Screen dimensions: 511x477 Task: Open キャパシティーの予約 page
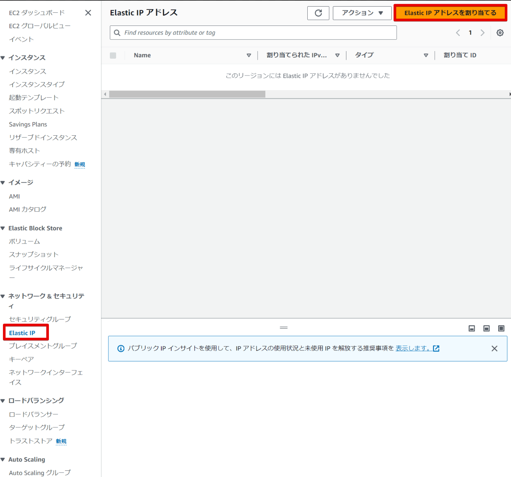(40, 164)
